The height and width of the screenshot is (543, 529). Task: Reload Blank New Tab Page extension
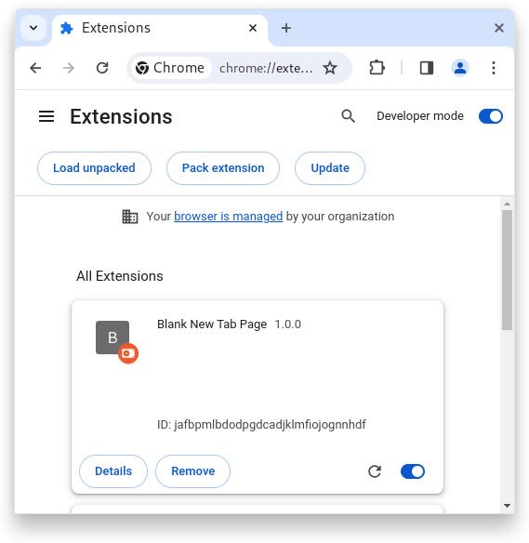pos(375,471)
